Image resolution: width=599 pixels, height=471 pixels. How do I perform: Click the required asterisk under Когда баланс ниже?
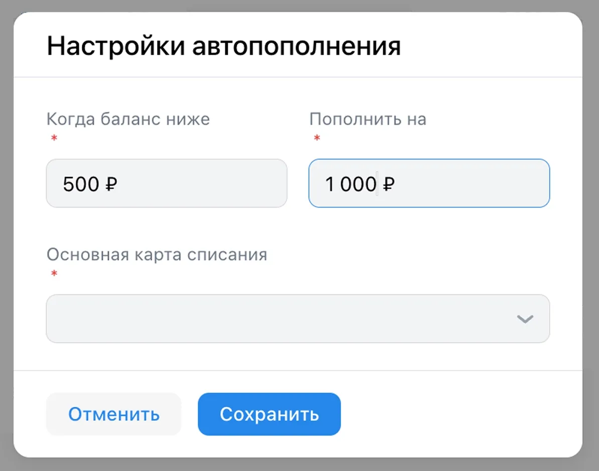point(54,139)
